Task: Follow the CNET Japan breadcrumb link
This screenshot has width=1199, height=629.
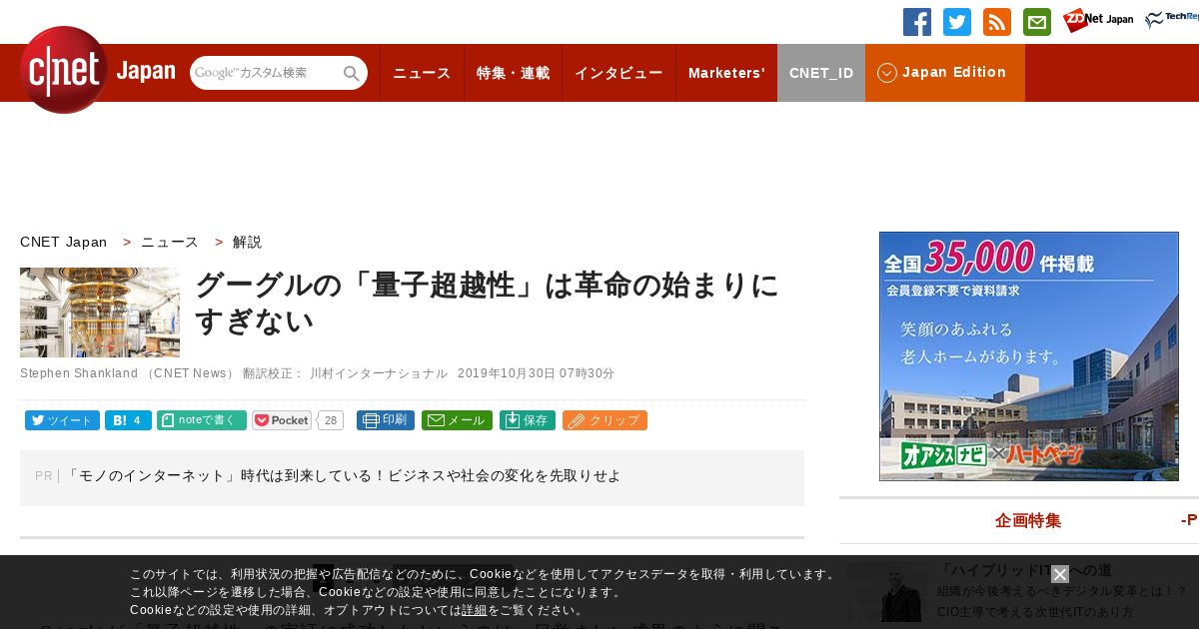Action: [64, 242]
